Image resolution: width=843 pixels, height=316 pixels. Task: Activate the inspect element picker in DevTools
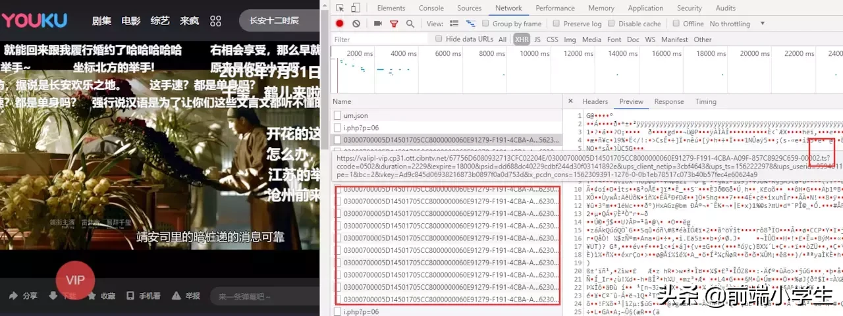click(339, 8)
